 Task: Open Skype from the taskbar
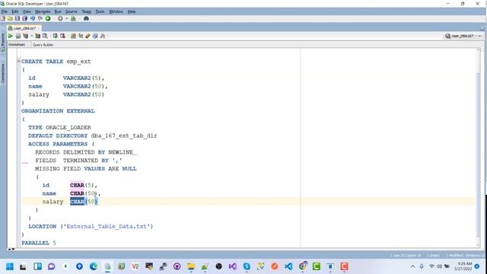click(x=247, y=266)
